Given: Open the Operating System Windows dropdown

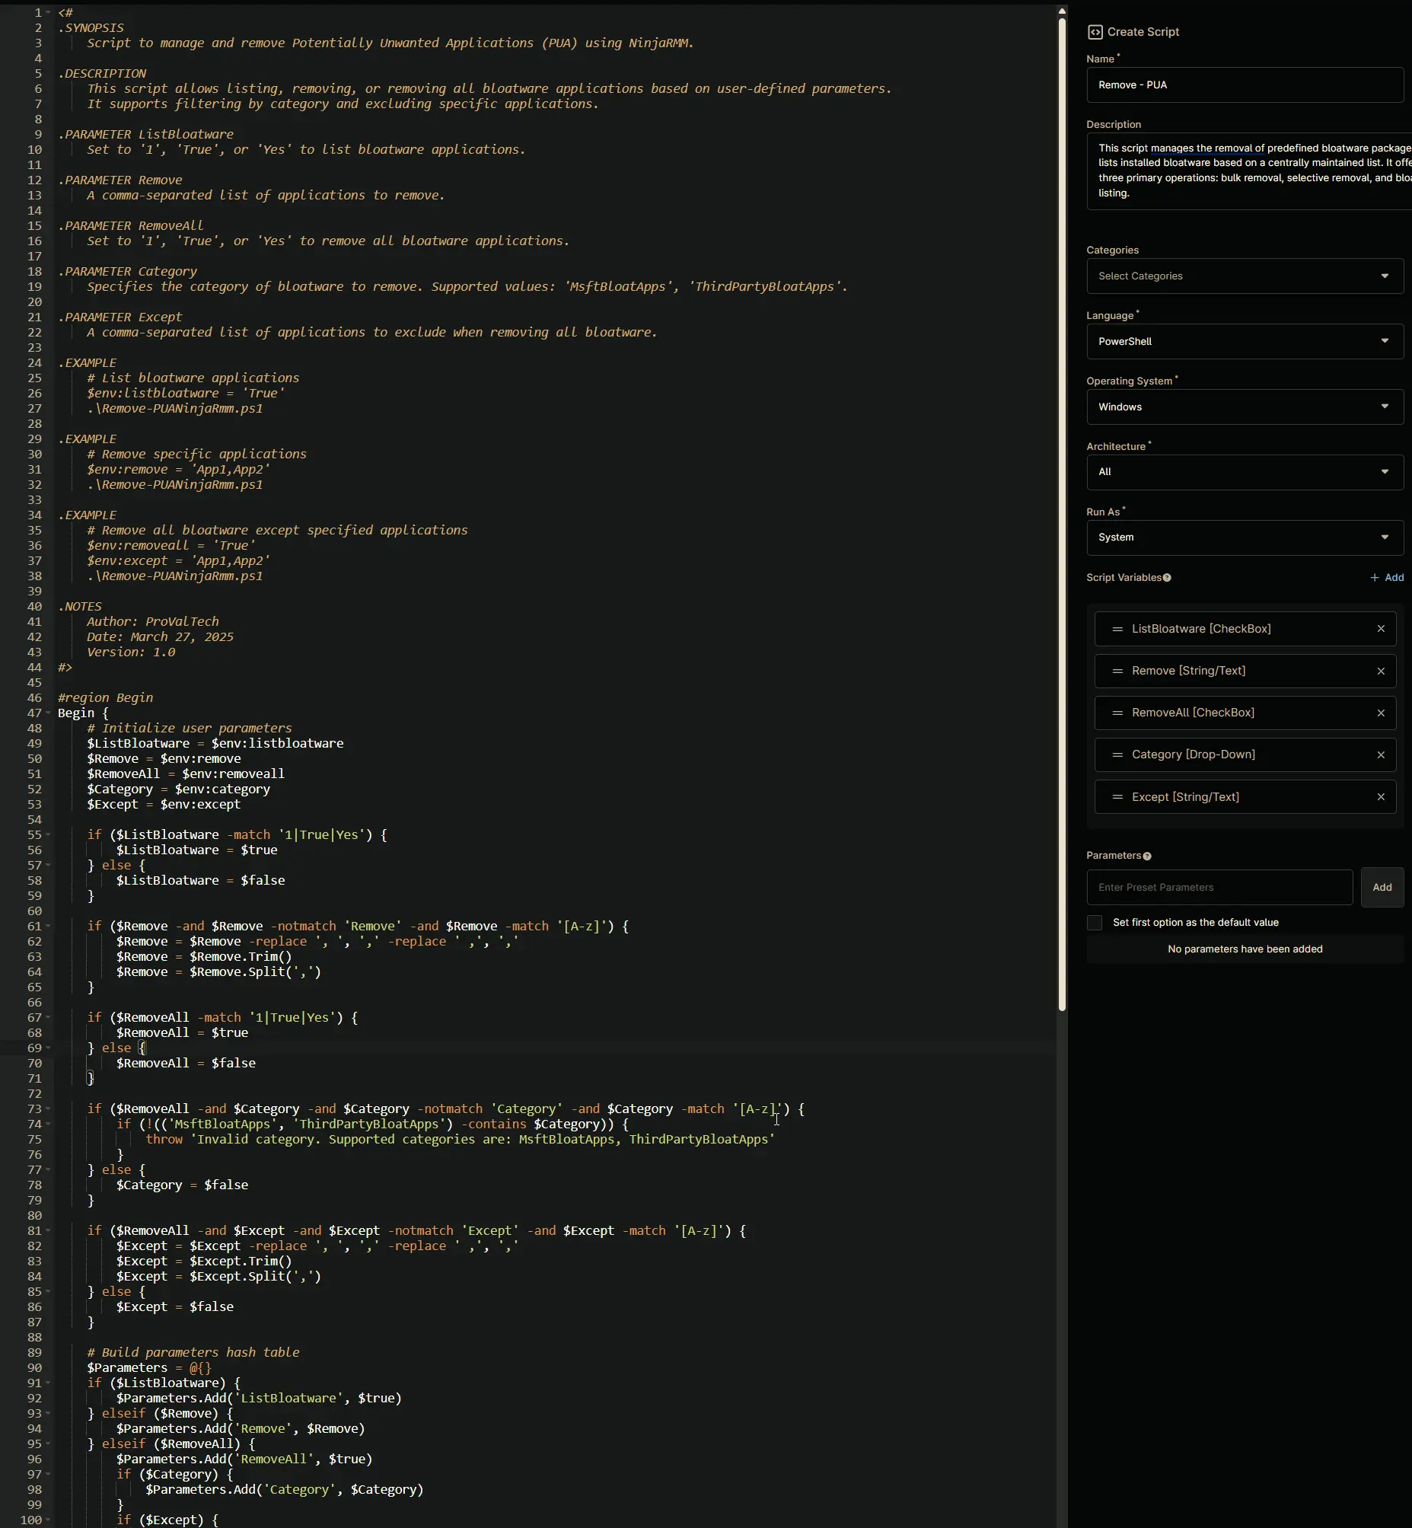Looking at the screenshot, I should pyautogui.click(x=1245, y=407).
